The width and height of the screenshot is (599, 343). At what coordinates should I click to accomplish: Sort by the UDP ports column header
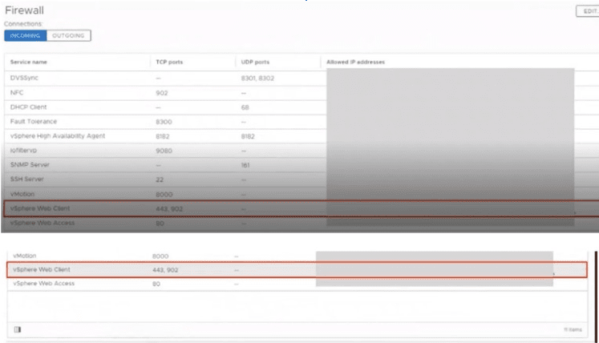pyautogui.click(x=255, y=62)
